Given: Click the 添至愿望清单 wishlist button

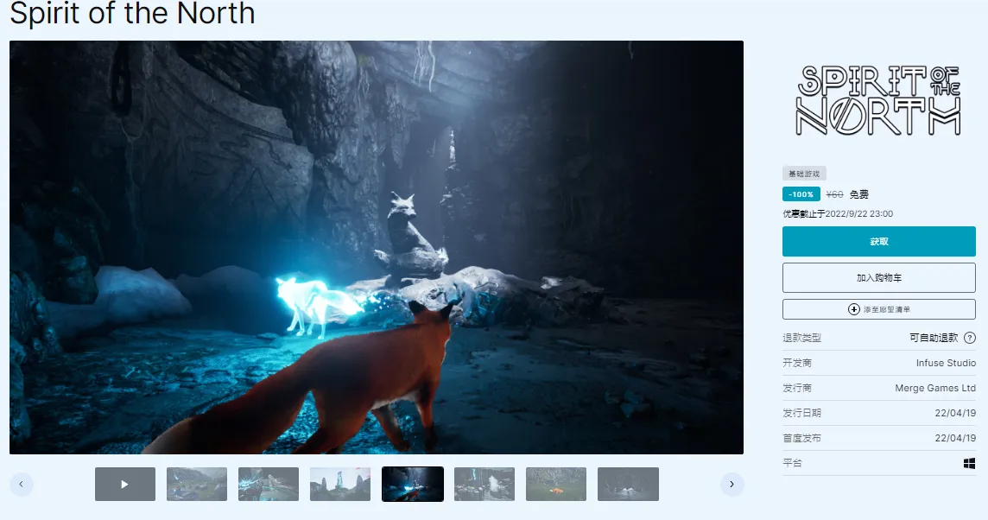Looking at the screenshot, I should tap(879, 309).
